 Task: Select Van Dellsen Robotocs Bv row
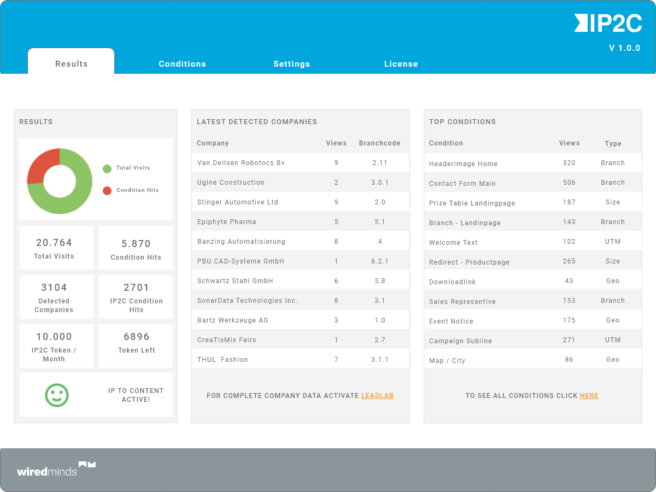pos(301,163)
